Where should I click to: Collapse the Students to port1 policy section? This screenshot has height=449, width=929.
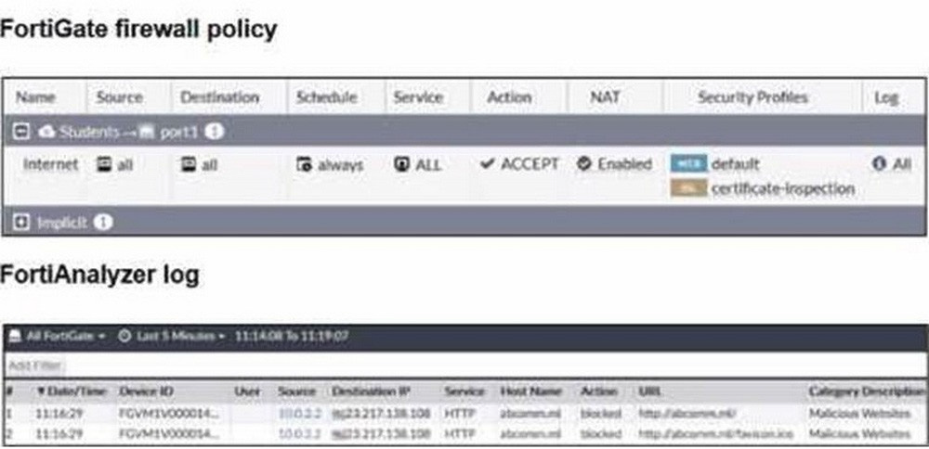(x=20, y=132)
